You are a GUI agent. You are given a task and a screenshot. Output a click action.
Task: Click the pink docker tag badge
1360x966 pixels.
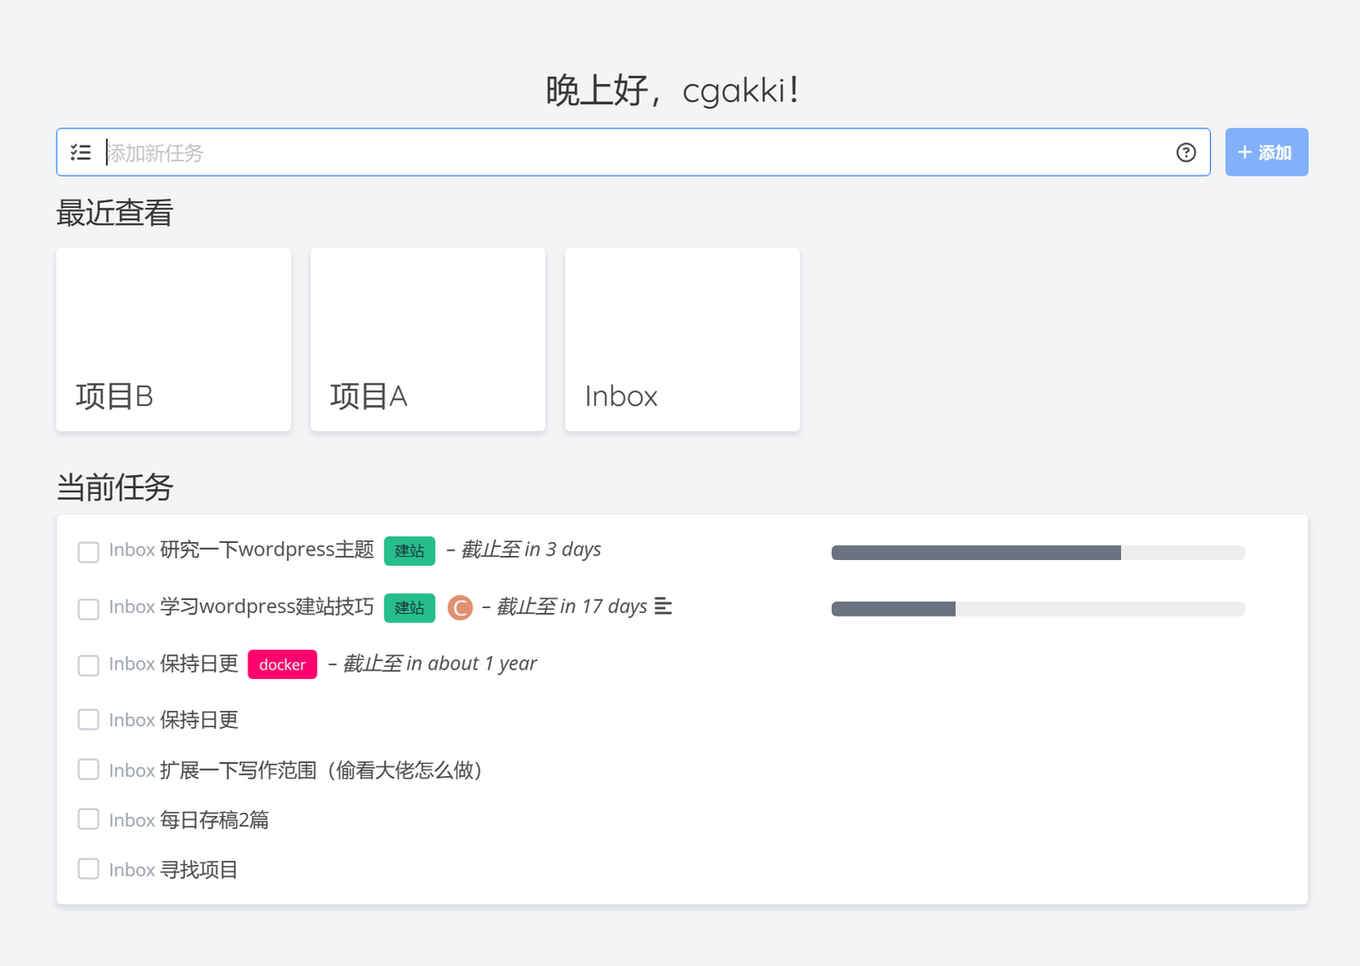(281, 664)
